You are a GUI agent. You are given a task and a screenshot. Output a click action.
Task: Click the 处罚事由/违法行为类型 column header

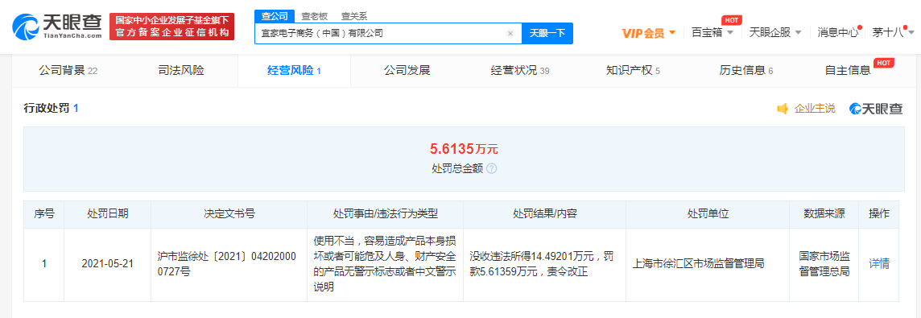pyautogui.click(x=386, y=214)
